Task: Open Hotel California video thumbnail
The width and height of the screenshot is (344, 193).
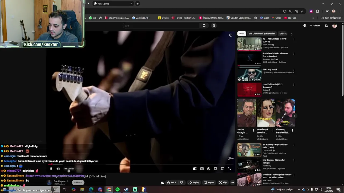Action: click(x=249, y=90)
